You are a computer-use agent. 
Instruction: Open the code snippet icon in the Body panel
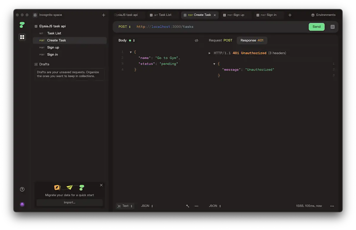click(x=196, y=40)
